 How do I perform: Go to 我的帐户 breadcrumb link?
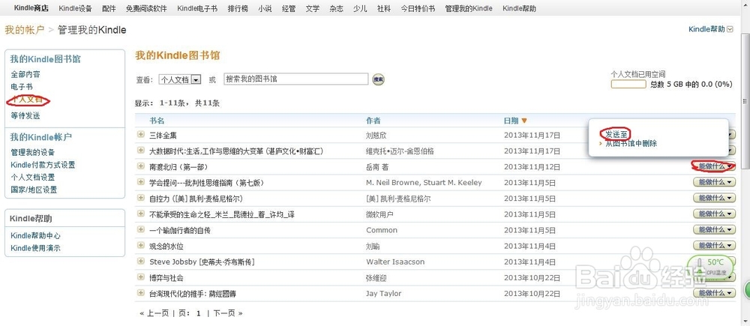click(x=24, y=30)
